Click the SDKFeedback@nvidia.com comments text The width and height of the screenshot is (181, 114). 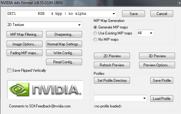coord(40,106)
